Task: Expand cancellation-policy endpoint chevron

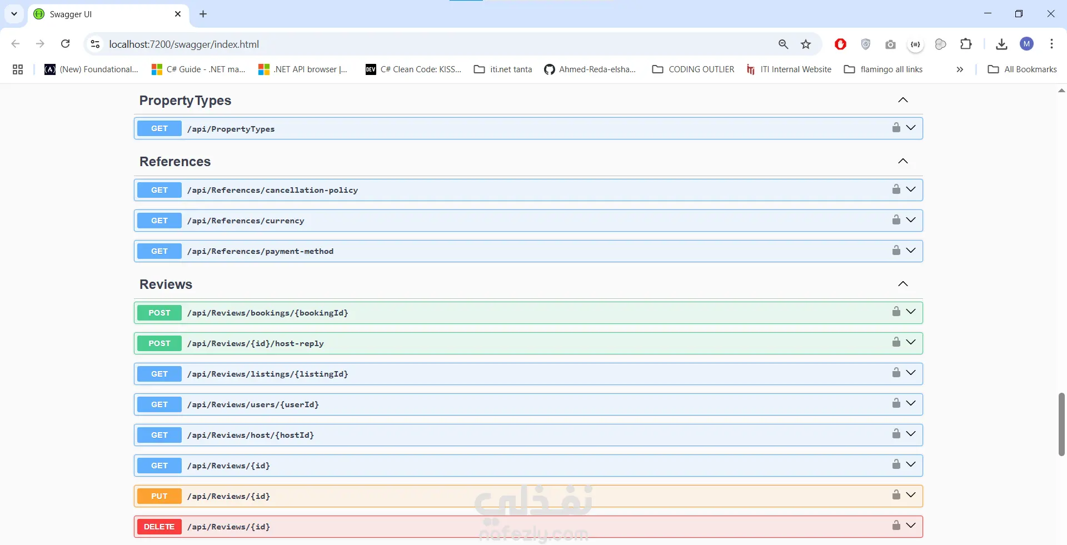Action: point(911,189)
